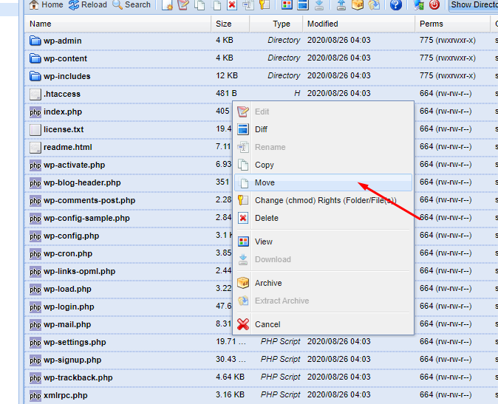Choose Rename in the context menu
498x404 pixels.
324,147
